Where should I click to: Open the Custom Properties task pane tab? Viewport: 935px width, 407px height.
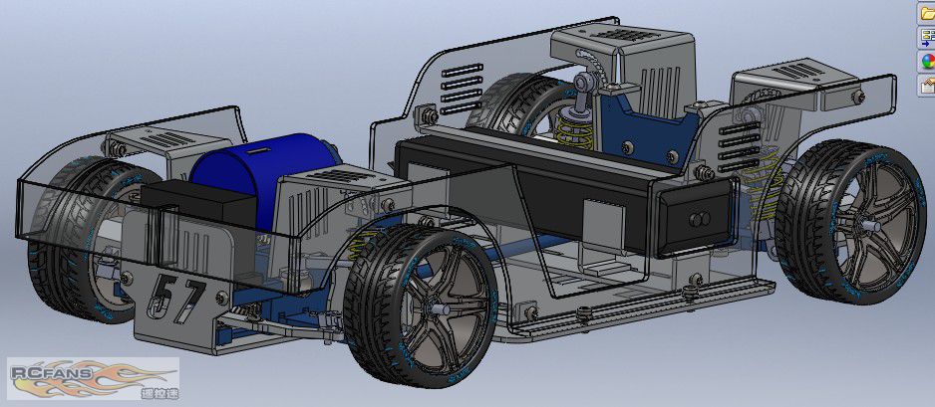point(927,86)
